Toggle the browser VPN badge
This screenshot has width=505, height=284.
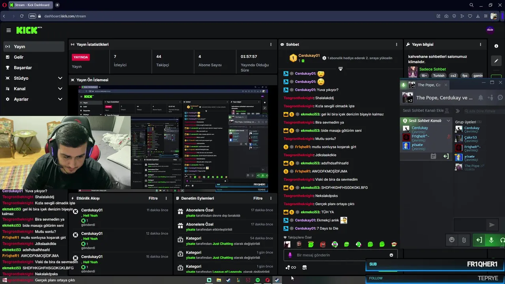coord(32,16)
